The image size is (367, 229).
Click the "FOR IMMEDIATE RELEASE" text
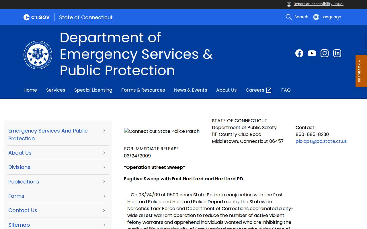pos(151,149)
